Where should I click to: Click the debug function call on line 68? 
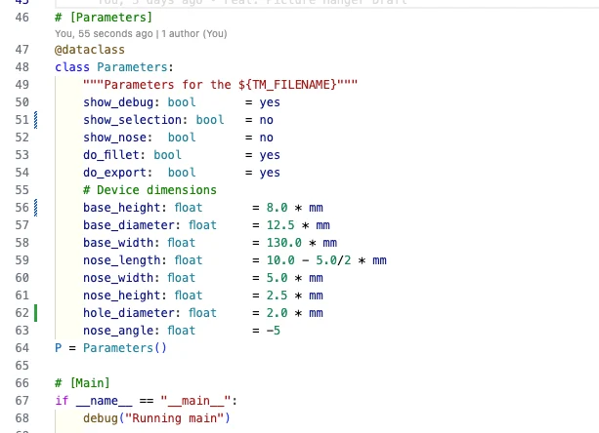pyautogui.click(x=101, y=418)
